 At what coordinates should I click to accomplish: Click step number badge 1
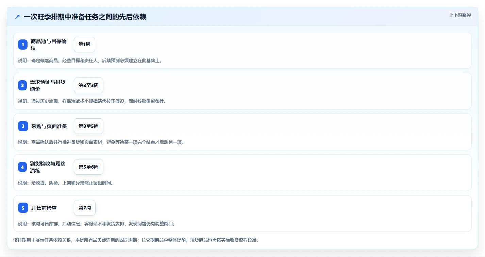[23, 45]
